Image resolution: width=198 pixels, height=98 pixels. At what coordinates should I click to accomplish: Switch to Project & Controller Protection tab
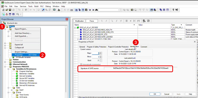pyautogui.click(x=118, y=47)
